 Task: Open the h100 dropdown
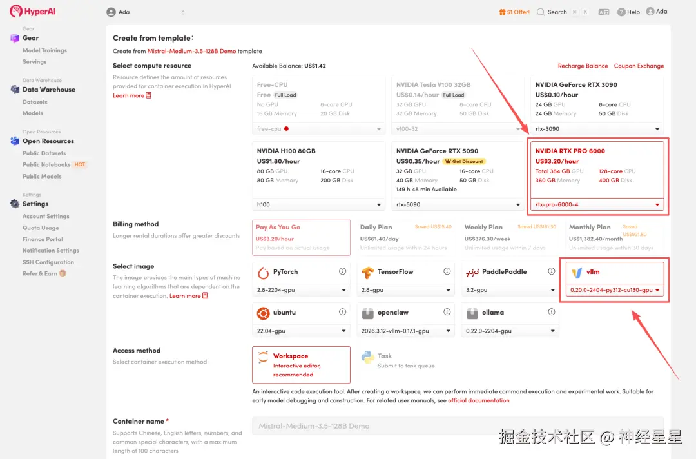[x=319, y=204]
